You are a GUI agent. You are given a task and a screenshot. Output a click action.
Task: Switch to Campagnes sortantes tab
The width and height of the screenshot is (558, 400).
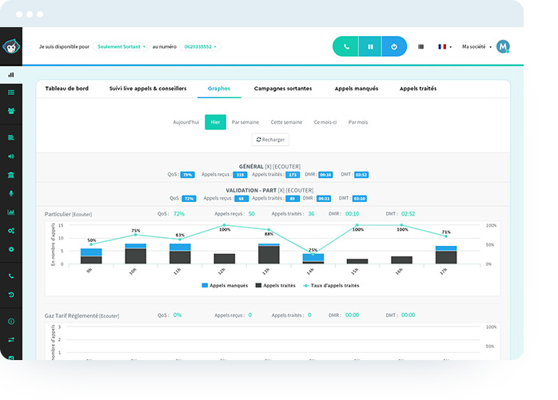(x=283, y=89)
